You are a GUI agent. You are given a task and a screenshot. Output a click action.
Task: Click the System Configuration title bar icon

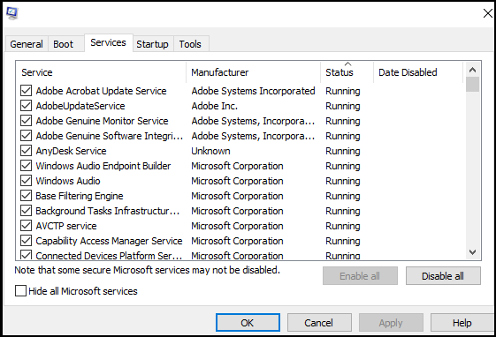(12, 13)
